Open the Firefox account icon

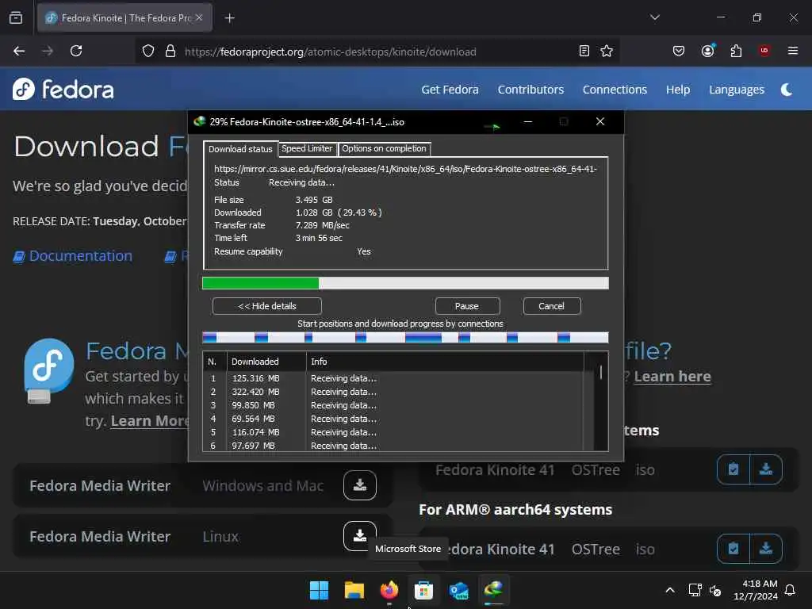[707, 51]
